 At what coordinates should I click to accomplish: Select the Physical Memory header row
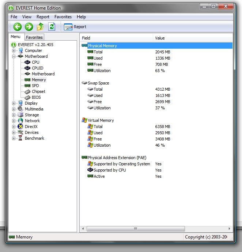[x=157, y=46]
